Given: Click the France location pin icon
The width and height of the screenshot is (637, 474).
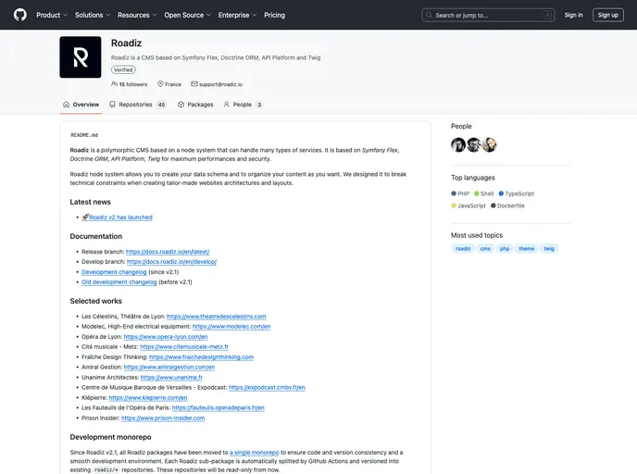Looking at the screenshot, I should pos(160,83).
